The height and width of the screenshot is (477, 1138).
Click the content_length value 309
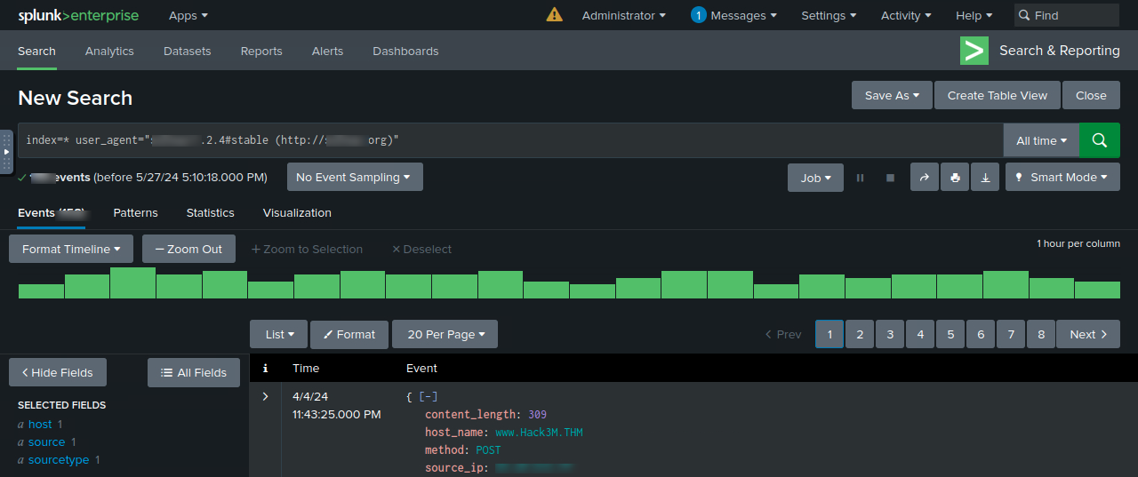coord(537,415)
